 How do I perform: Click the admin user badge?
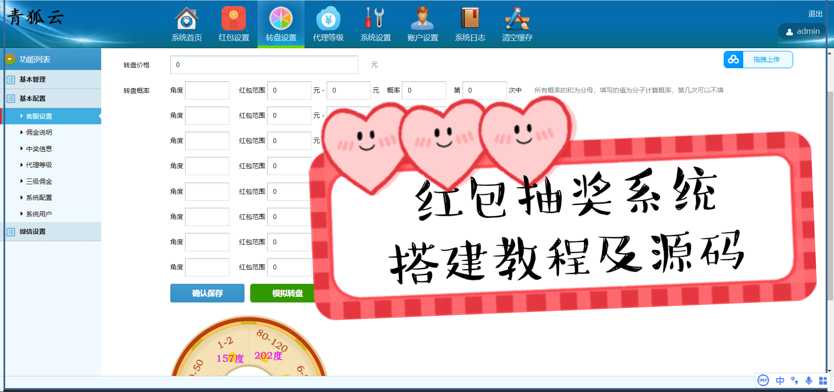click(802, 31)
